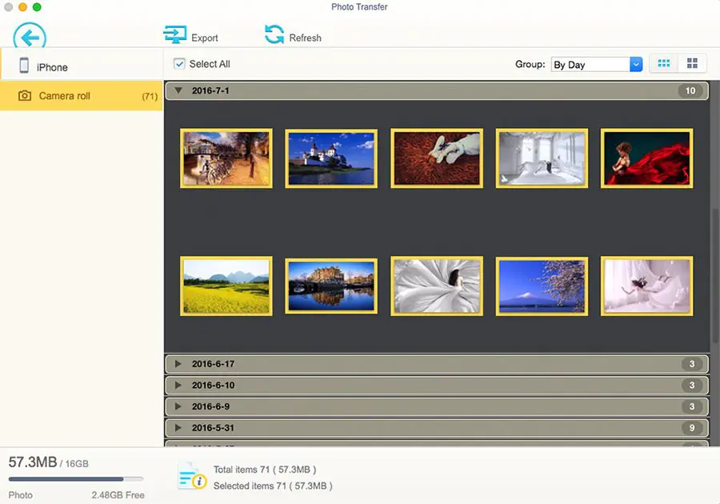Deselect the bicycles street photo
The width and height of the screenshot is (720, 504).
pyautogui.click(x=226, y=158)
